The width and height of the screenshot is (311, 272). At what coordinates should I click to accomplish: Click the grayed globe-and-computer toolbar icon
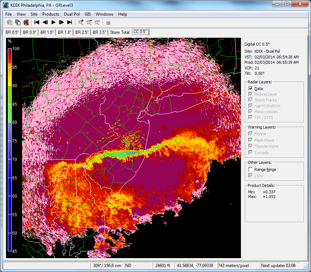pyautogui.click(x=9, y=22)
